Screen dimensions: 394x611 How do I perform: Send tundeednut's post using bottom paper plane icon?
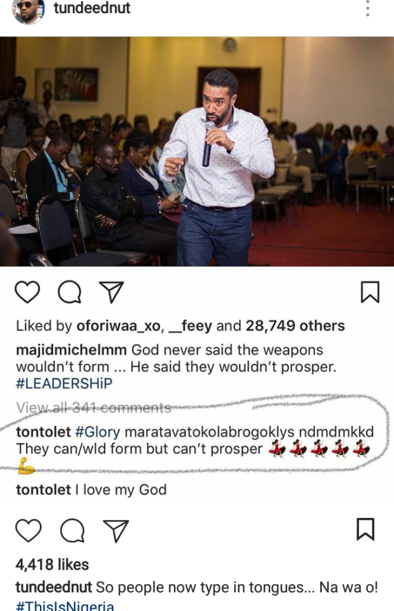pos(116,530)
